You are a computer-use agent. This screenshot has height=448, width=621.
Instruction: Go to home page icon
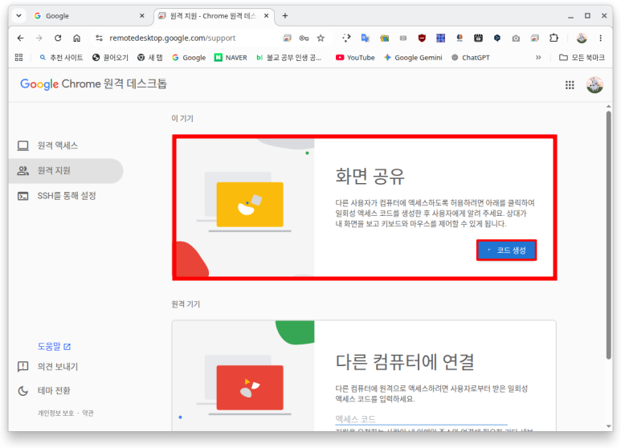(x=77, y=38)
